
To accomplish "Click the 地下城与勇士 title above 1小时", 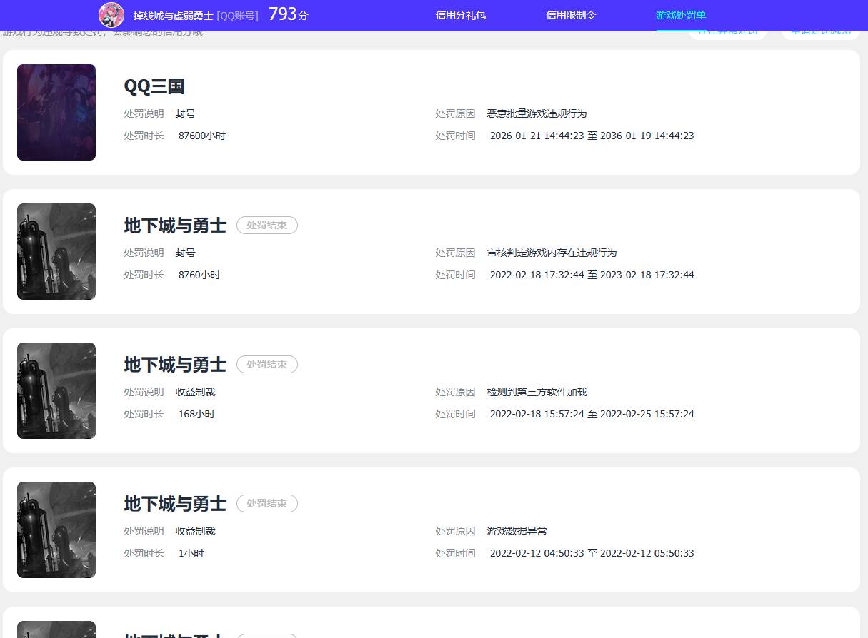I will coord(175,504).
